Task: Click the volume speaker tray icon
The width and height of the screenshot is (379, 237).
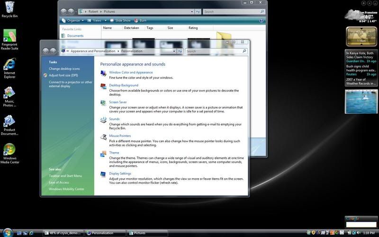Action: [359, 233]
